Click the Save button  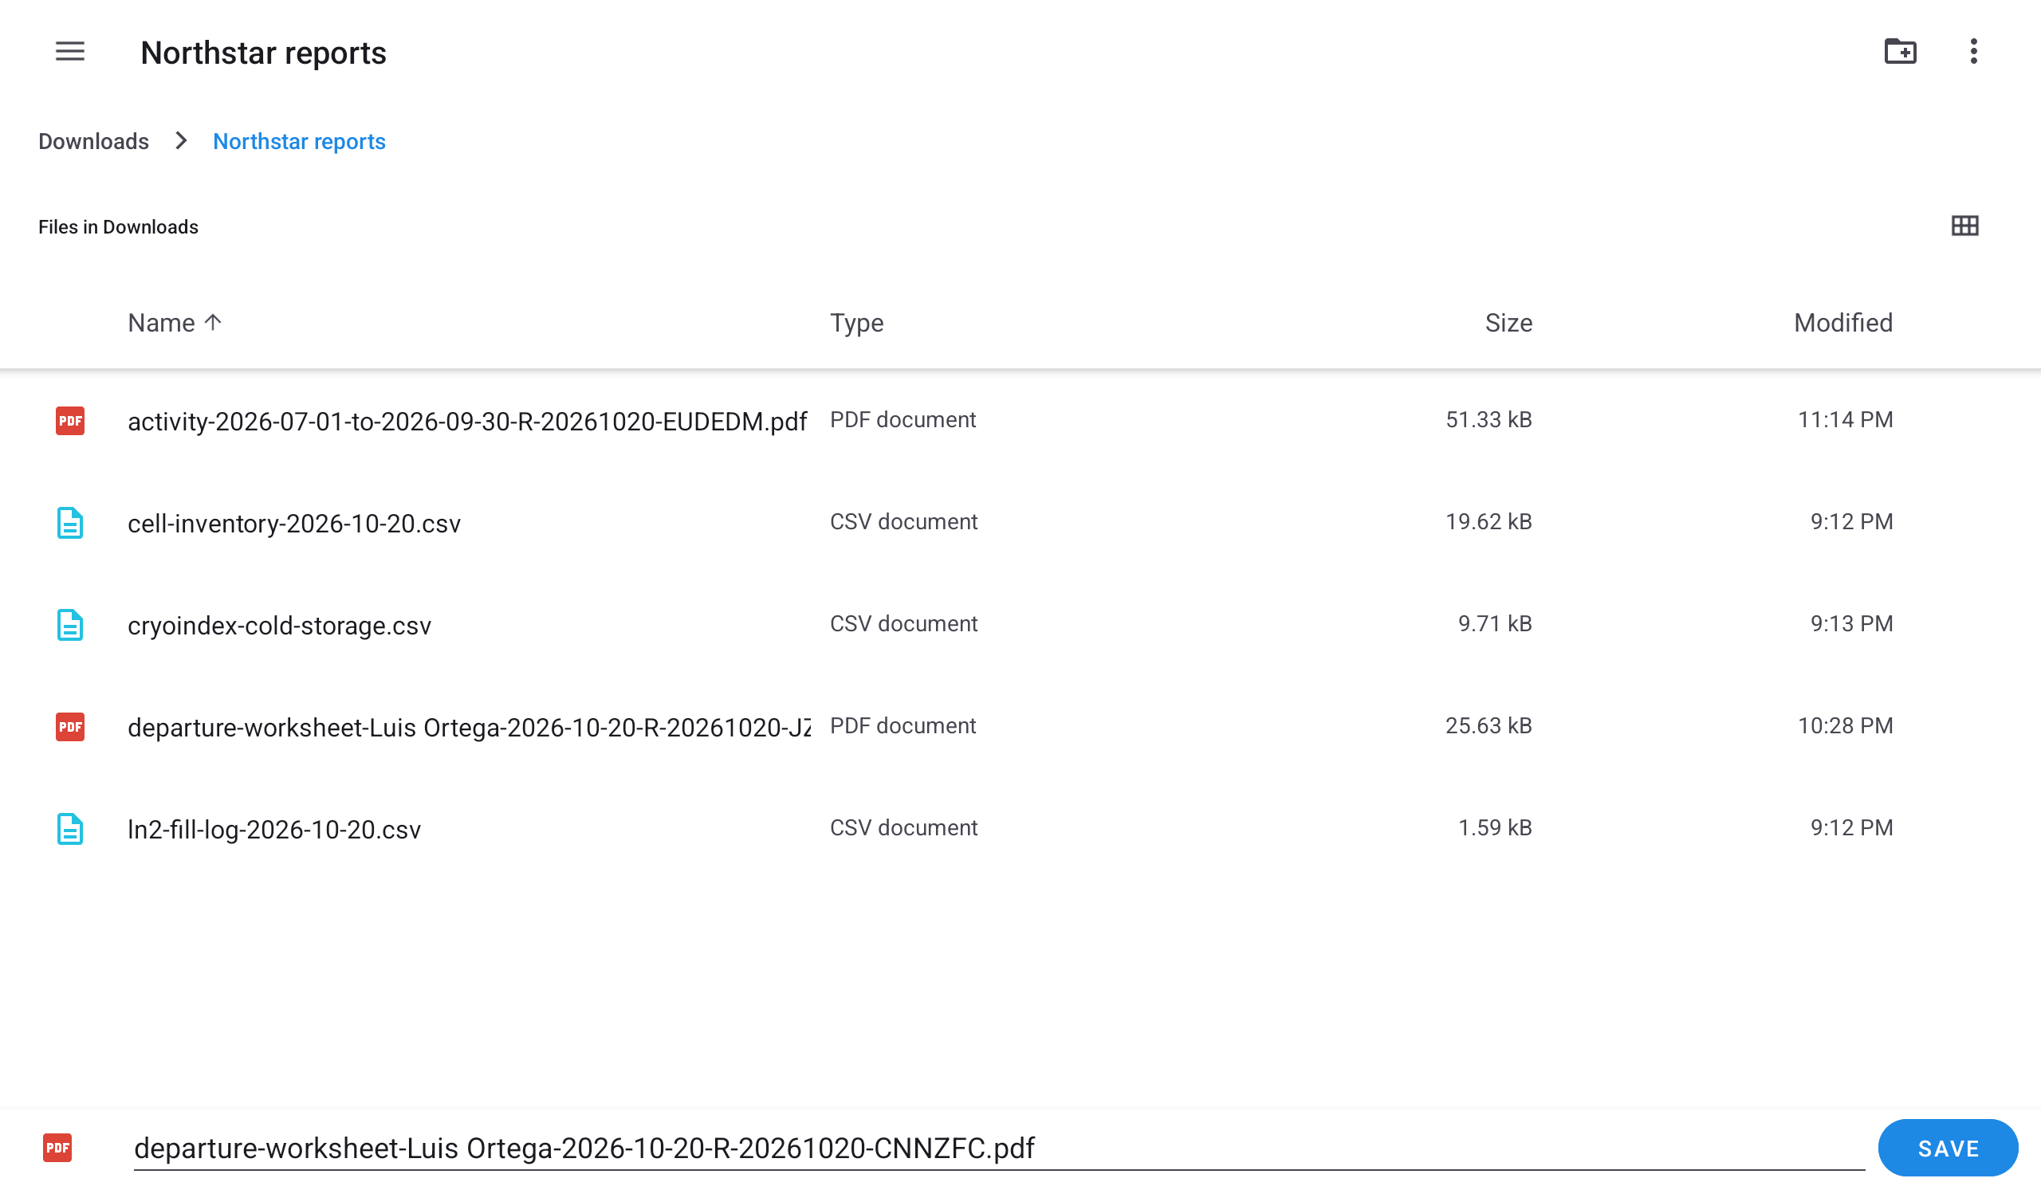(x=1948, y=1148)
